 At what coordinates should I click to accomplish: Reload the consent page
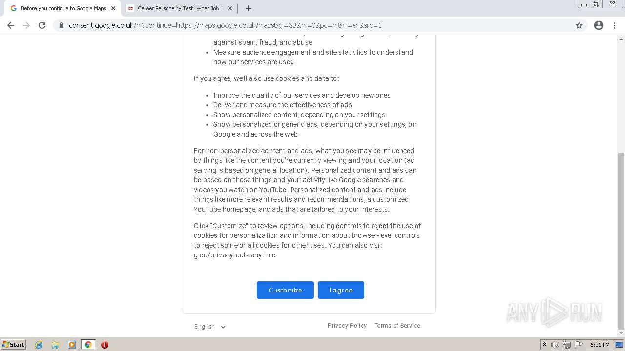click(42, 25)
